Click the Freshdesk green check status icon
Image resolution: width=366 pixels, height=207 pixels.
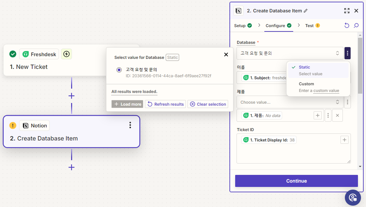(x=13, y=54)
